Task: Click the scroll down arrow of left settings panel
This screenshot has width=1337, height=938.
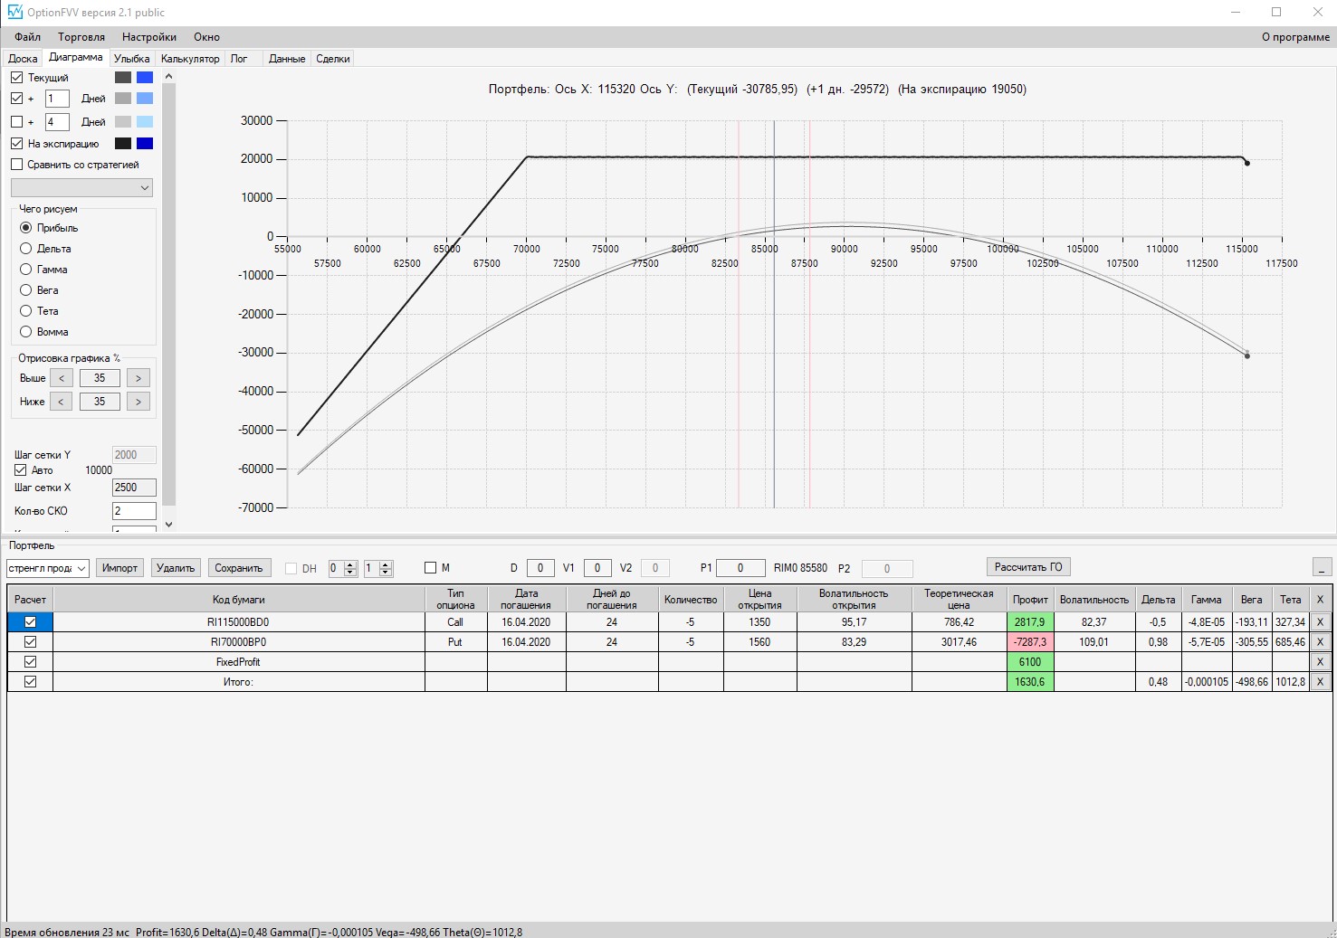Action: (x=168, y=524)
